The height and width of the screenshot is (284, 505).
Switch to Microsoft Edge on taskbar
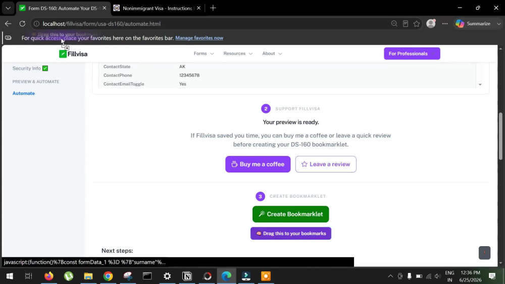226,276
